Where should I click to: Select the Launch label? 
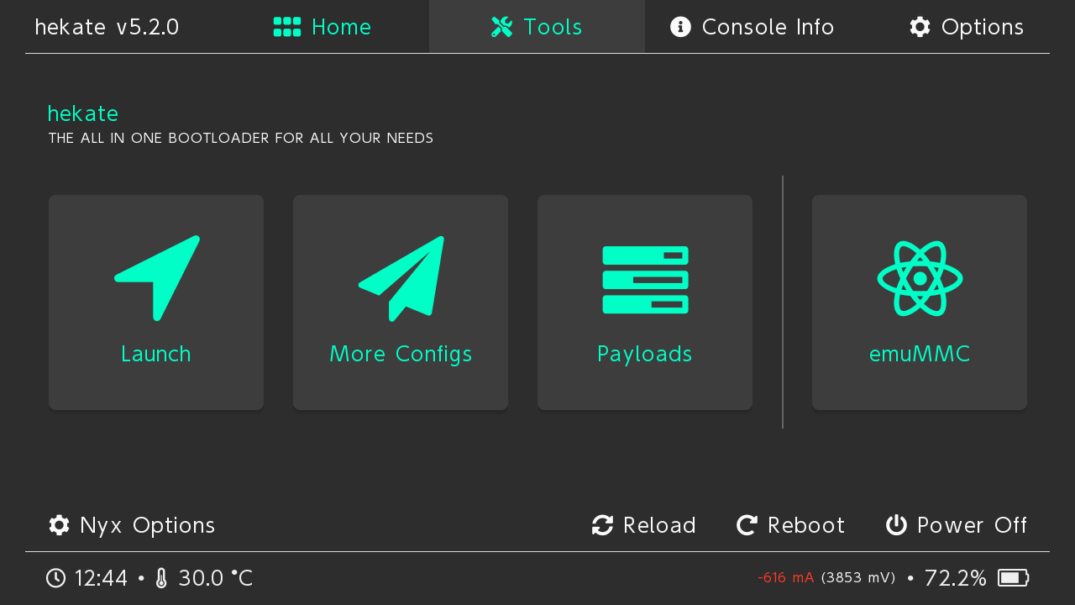(156, 354)
